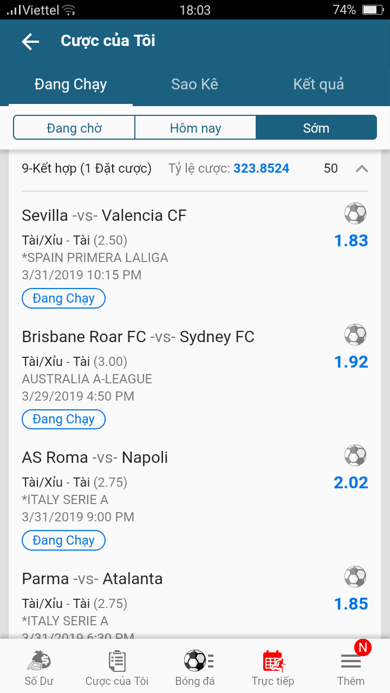Open Cược của Tôi clipboard icon
Image resolution: width=390 pixels, height=693 pixels.
pyautogui.click(x=117, y=662)
